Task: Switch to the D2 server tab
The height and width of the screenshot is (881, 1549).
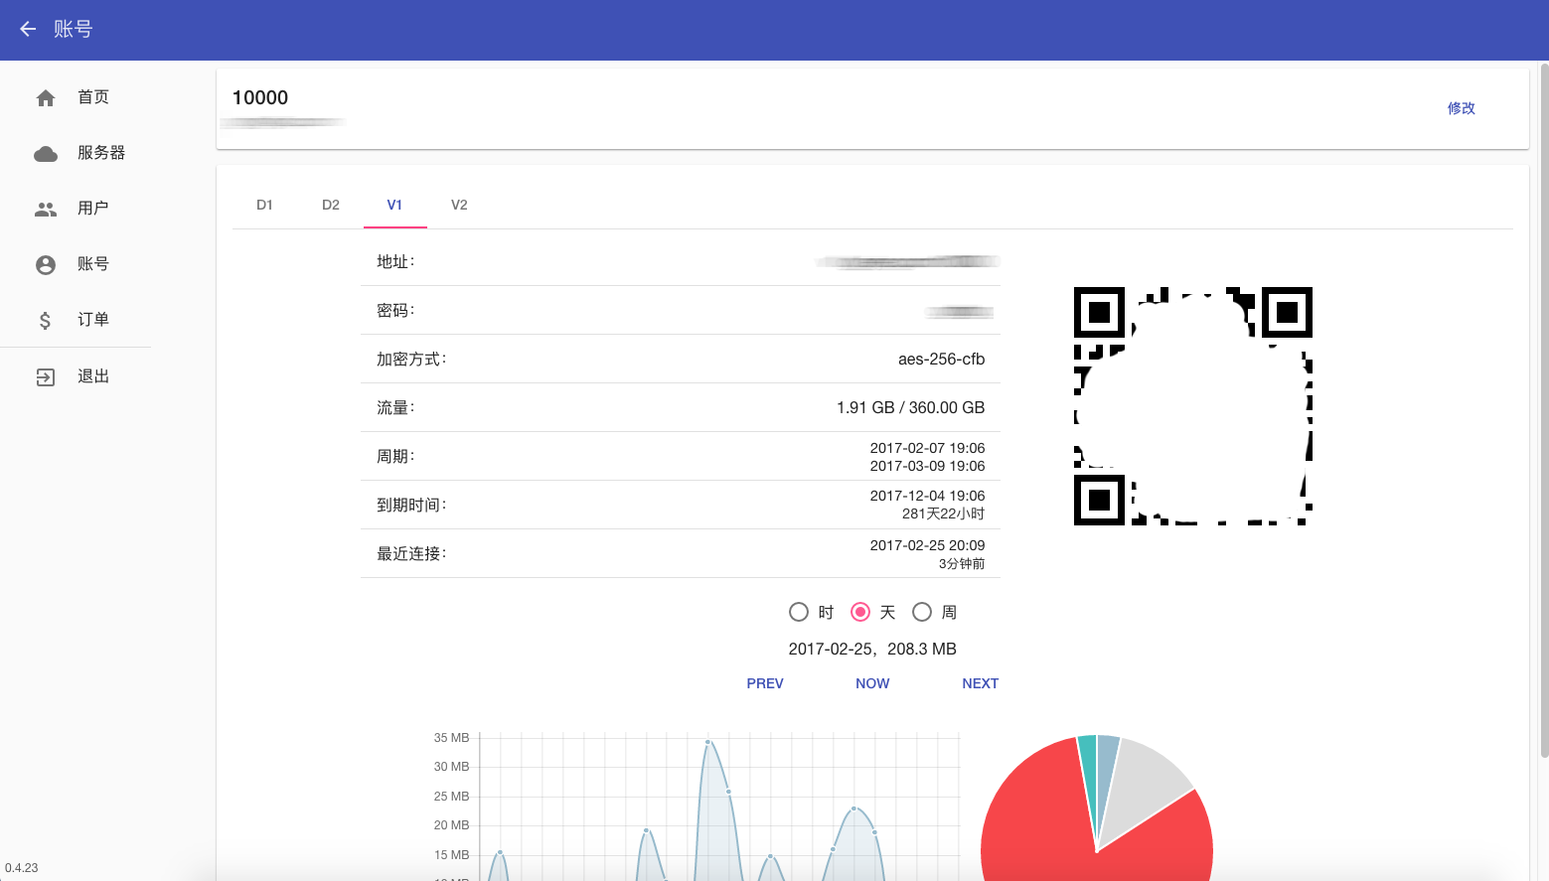Action: 331,205
